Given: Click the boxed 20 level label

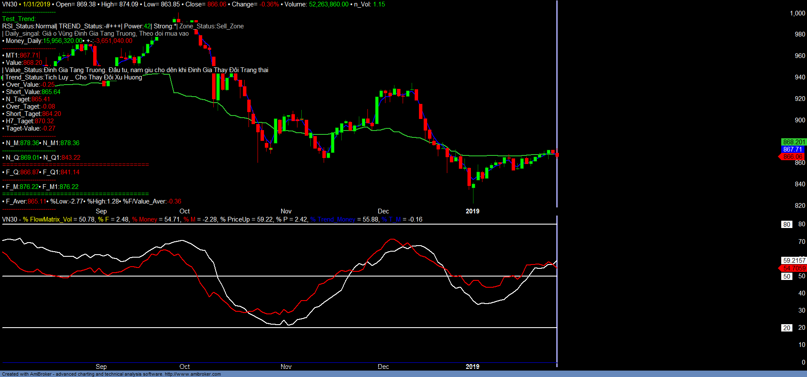Looking at the screenshot, I should (x=786, y=328).
